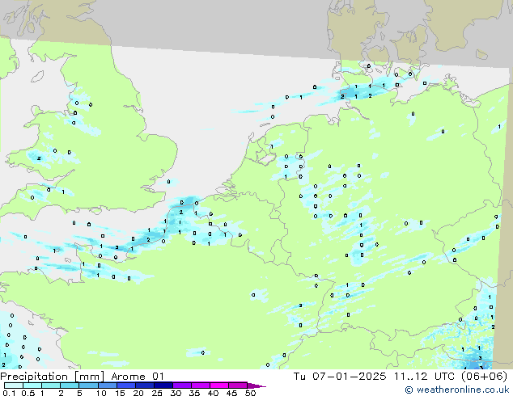Image resolution: width=513 pixels, height=396 pixels.
Task: Click the 0.1–0.5 mm palest cyan legend swatch
Action: [14, 385]
